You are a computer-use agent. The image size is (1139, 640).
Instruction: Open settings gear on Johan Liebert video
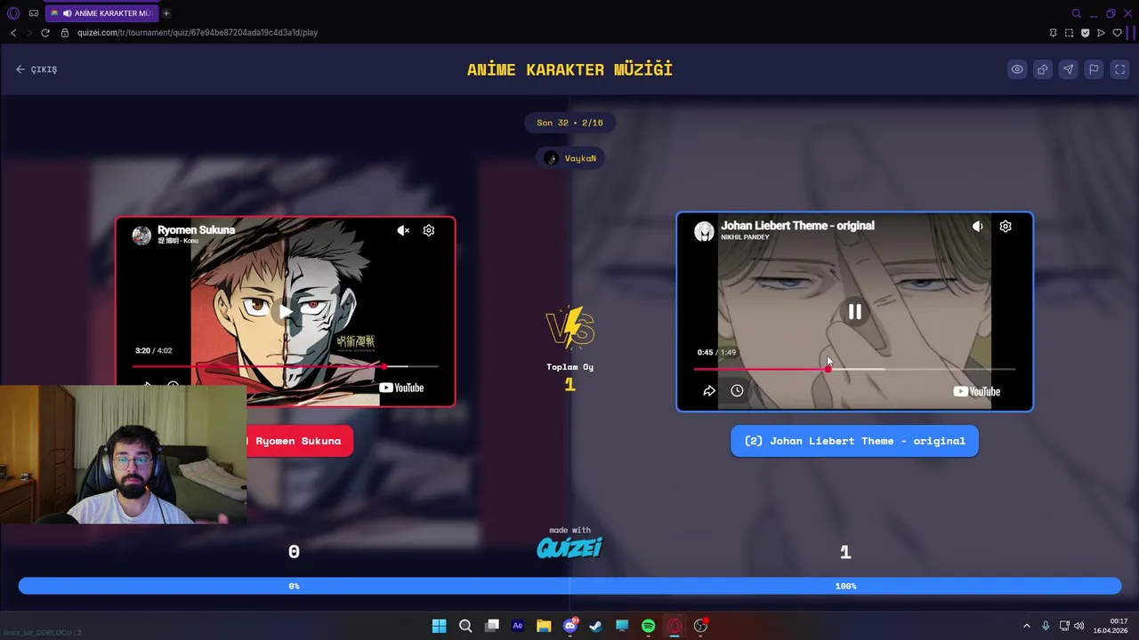tap(1006, 227)
